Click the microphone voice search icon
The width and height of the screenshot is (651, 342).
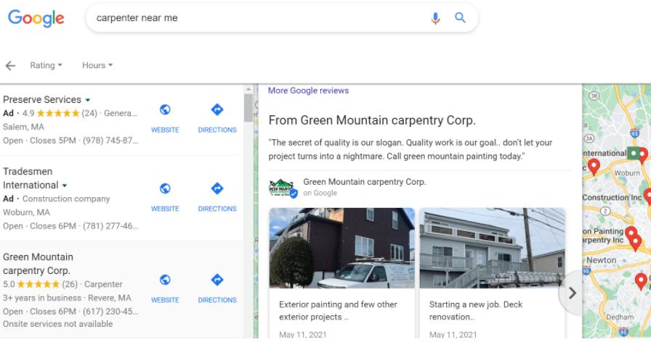(x=435, y=18)
